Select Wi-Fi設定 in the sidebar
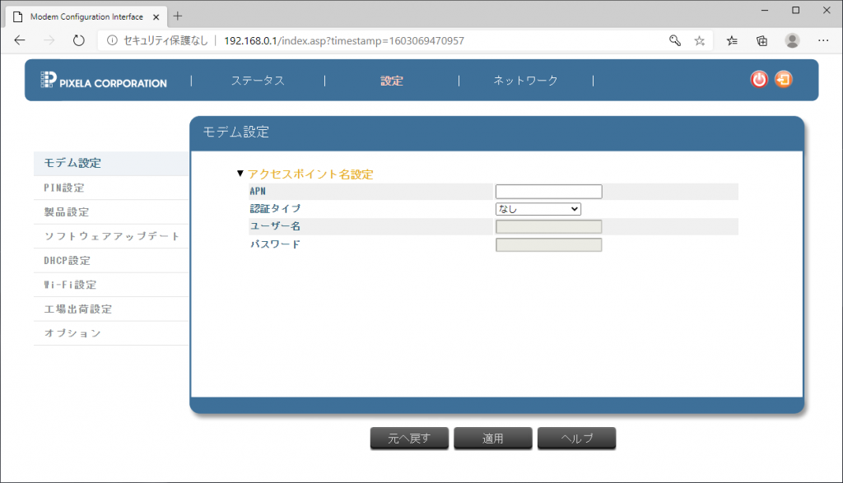843x483 pixels. (x=71, y=285)
